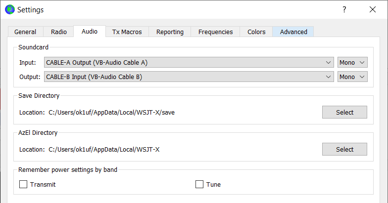The width and height of the screenshot is (388, 203).
Task: Click the help question mark button
Action: [344, 9]
